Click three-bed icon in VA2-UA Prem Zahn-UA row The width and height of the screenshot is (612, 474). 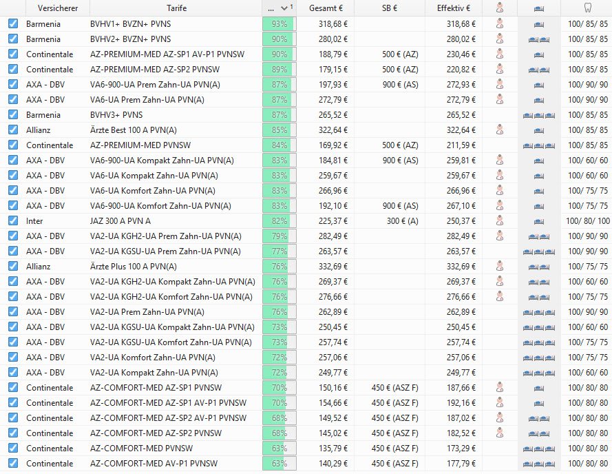coord(539,313)
